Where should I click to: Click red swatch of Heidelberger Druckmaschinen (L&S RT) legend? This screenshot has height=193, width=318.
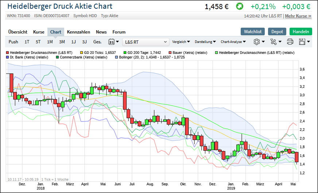pyautogui.click(x=8, y=53)
